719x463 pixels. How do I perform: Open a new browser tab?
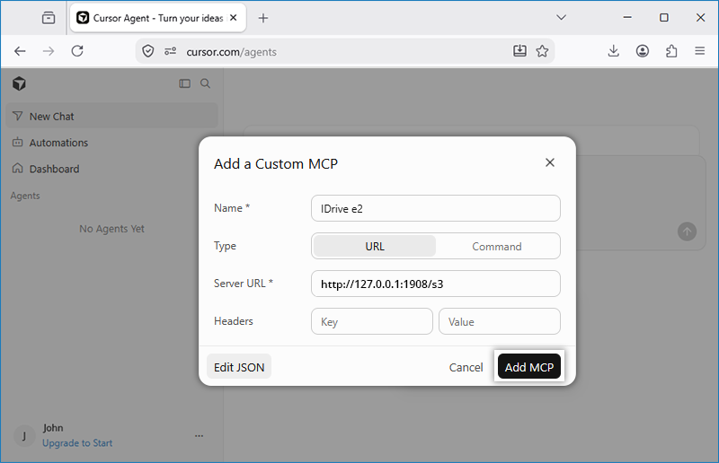[x=263, y=18]
